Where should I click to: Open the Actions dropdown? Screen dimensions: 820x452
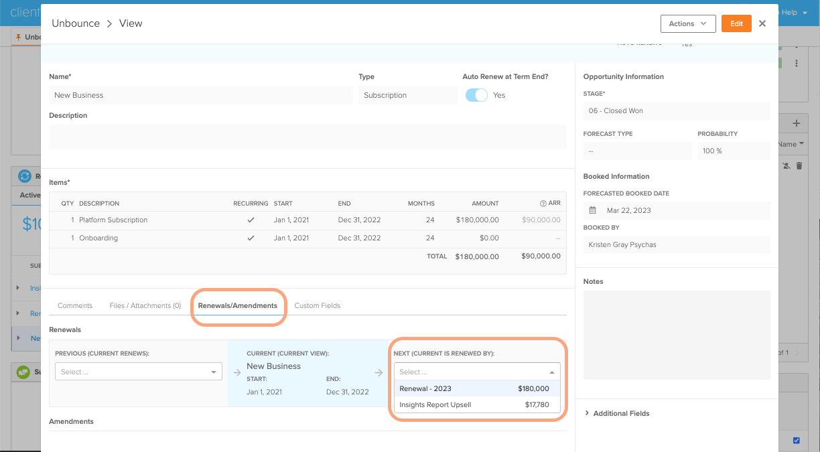(688, 23)
